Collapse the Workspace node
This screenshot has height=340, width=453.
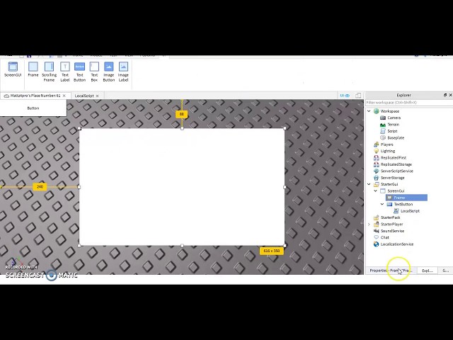click(x=369, y=111)
